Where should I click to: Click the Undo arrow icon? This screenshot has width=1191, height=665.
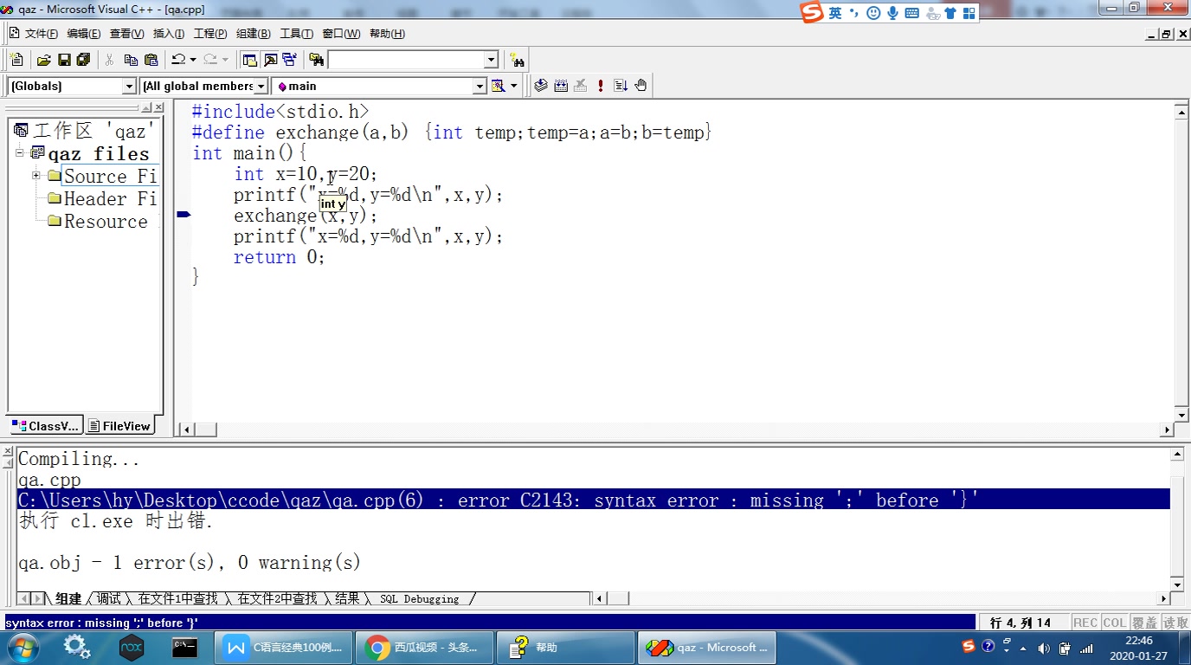178,60
